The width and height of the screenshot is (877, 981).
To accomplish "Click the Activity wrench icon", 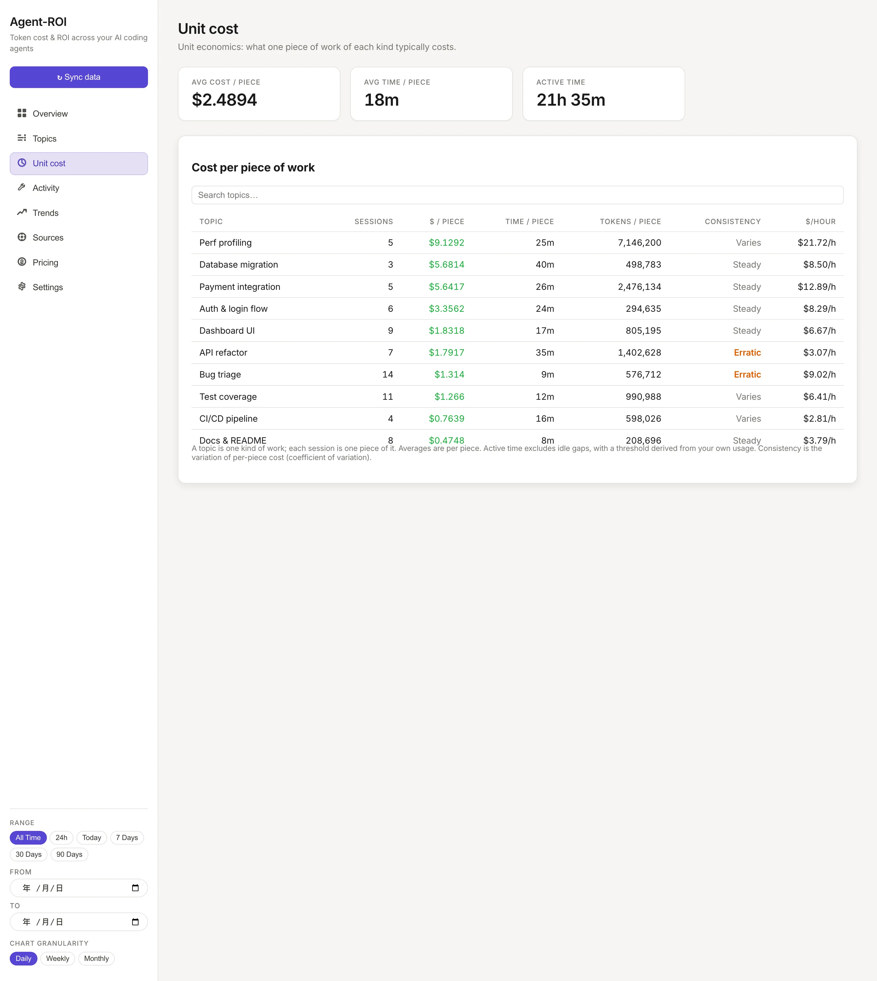I will click(x=22, y=188).
